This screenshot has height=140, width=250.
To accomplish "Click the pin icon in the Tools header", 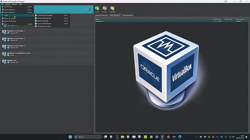I will click(85, 10).
